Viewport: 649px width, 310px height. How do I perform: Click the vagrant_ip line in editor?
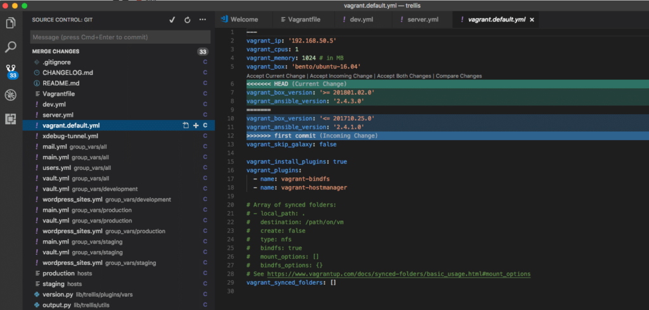pos(291,41)
